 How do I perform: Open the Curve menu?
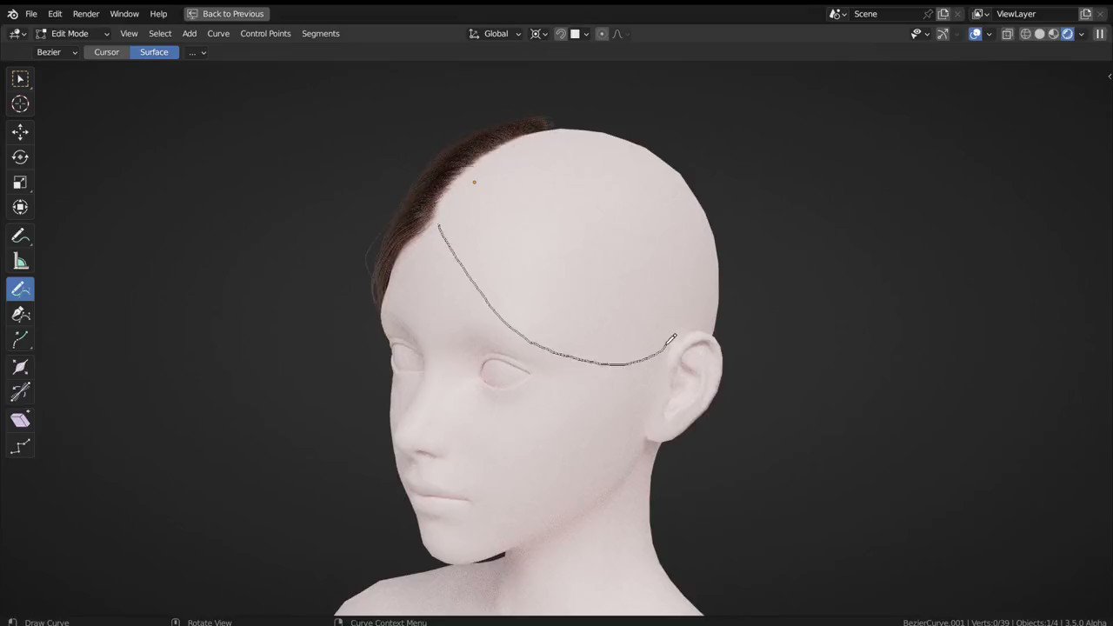218,33
